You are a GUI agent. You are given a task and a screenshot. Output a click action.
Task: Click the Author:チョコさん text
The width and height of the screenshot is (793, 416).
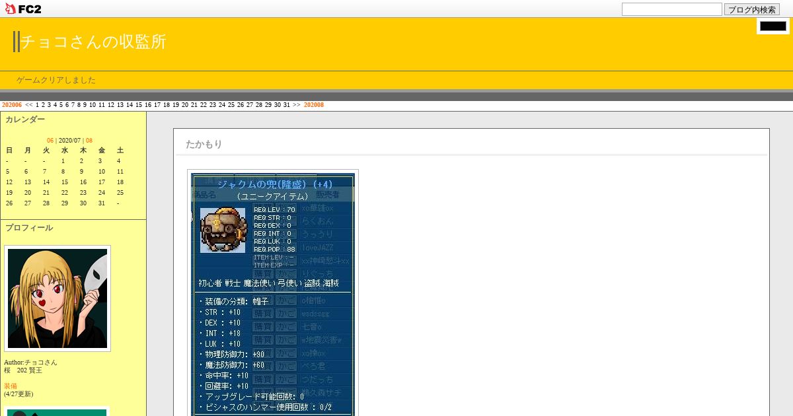pyautogui.click(x=30, y=363)
